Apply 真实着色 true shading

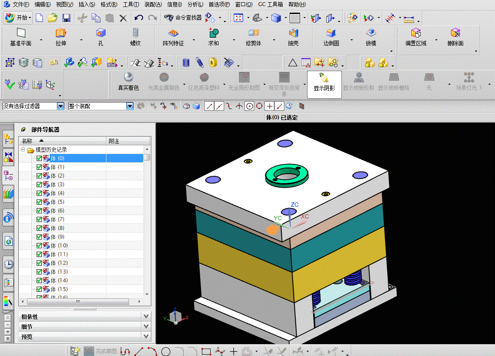pyautogui.click(x=128, y=82)
